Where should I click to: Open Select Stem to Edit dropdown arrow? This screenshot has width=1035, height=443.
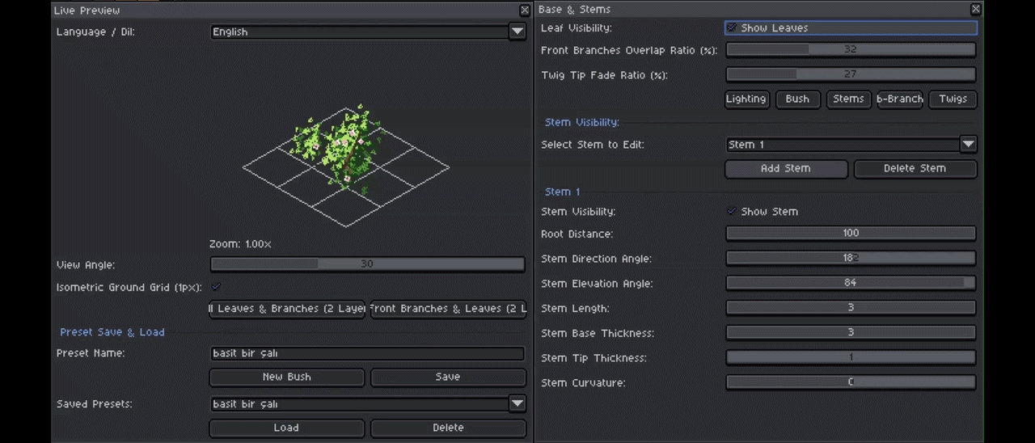point(968,145)
